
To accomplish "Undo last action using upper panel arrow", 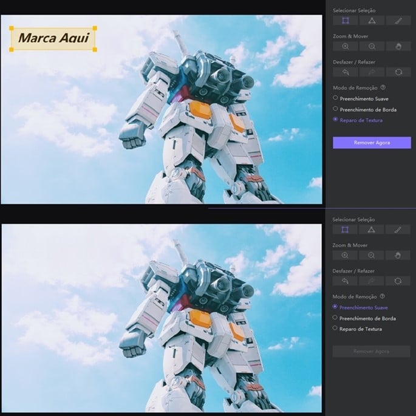I will pos(345,72).
